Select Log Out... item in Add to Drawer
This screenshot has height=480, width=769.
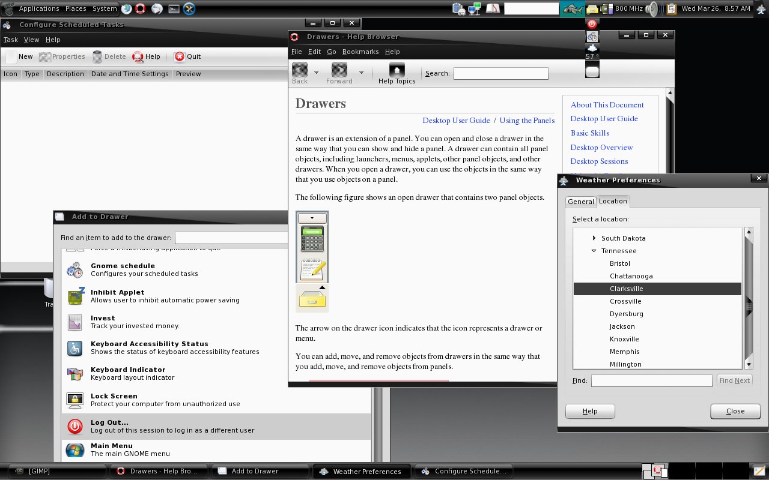[216, 427]
